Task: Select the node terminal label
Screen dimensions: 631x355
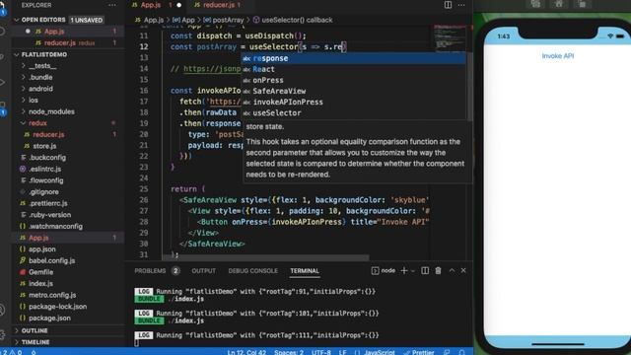Action: [384, 271]
